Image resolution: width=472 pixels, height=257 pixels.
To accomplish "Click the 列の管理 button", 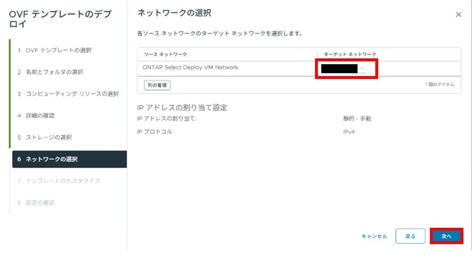I will point(157,85).
